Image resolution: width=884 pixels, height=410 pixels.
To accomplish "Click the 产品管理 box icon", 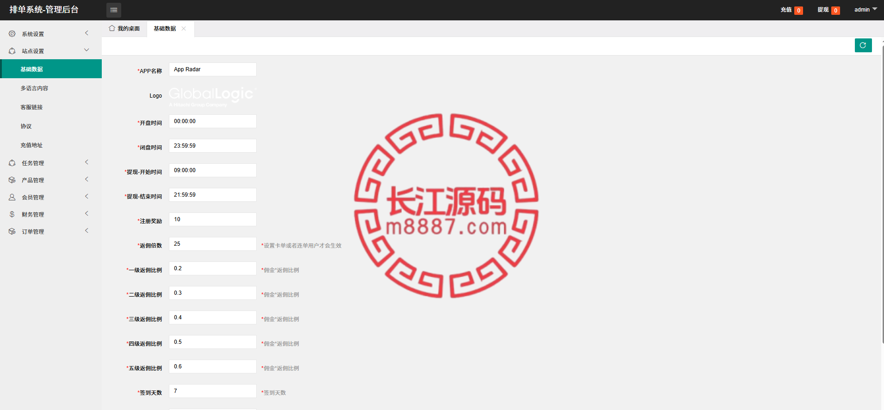I will point(12,180).
